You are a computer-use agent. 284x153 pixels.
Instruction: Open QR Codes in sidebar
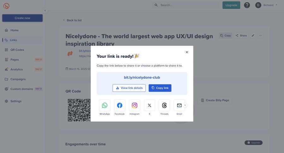tap(22, 50)
